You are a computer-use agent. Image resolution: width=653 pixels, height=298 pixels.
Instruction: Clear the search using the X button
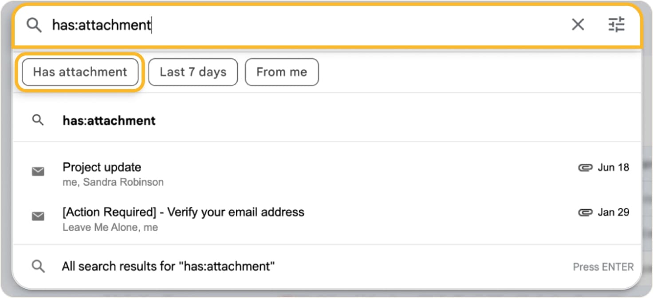click(578, 25)
